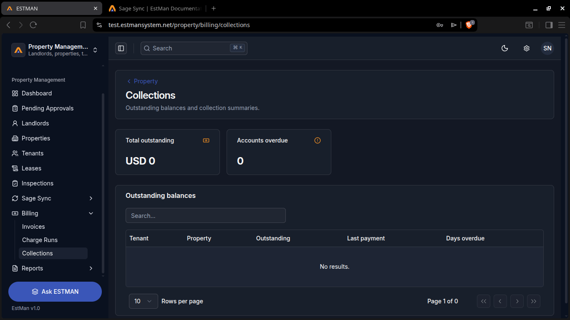The image size is (570, 320).
Task: Go back via Property breadcrumb link
Action: pos(142,81)
